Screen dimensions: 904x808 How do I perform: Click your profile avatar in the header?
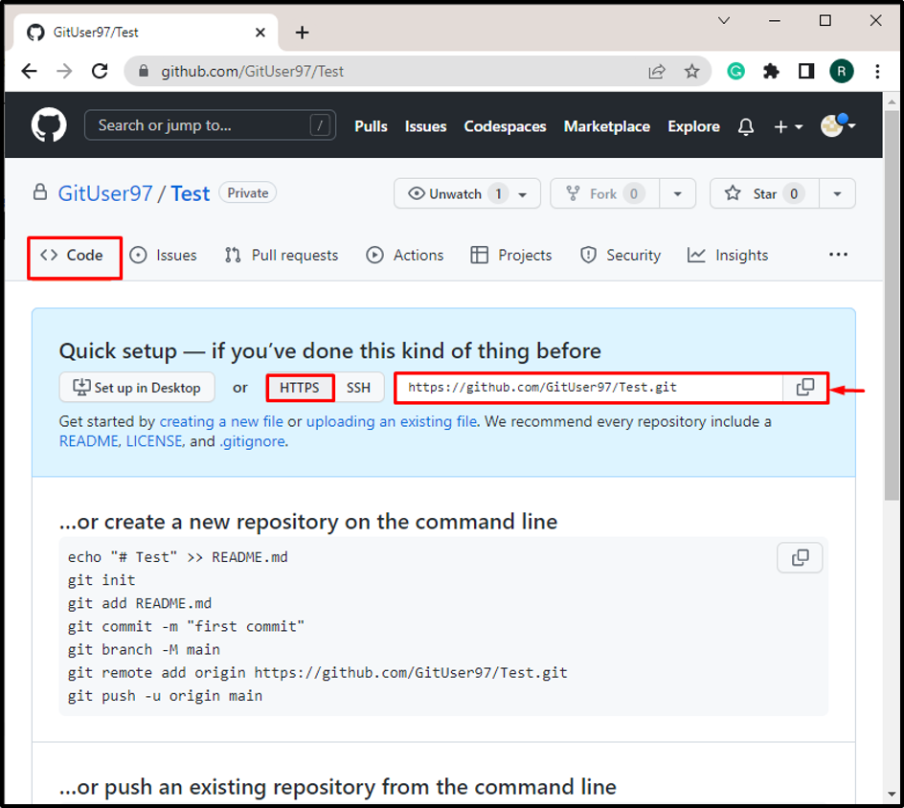tap(832, 125)
